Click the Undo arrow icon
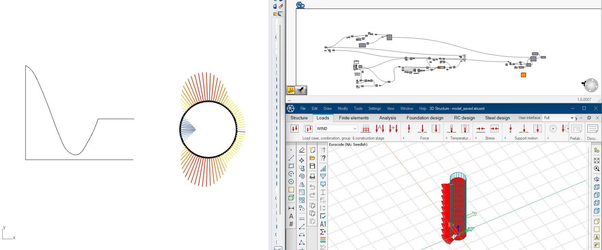The width and height of the screenshot is (602, 250). (x=312, y=187)
